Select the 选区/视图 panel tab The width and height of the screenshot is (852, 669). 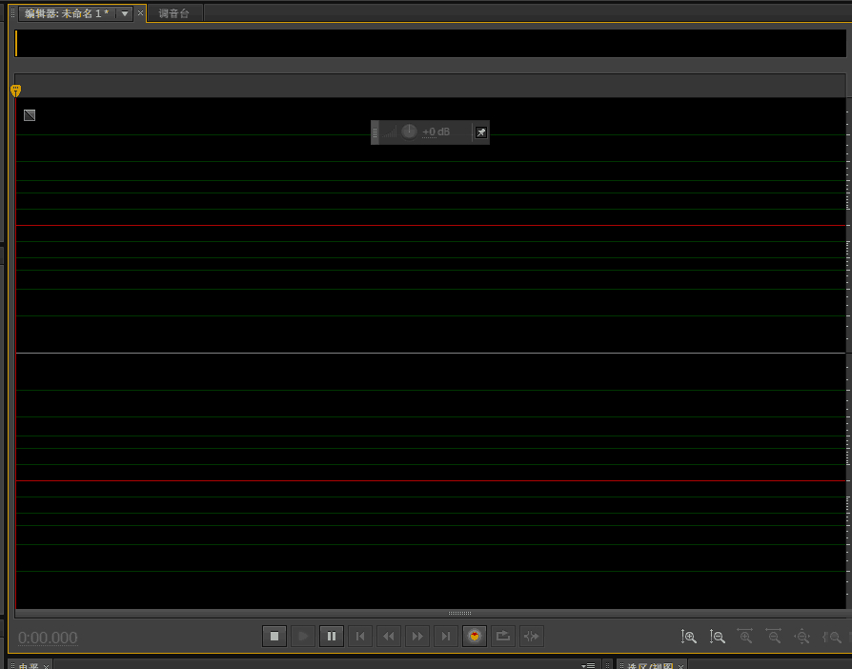[x=650, y=665]
